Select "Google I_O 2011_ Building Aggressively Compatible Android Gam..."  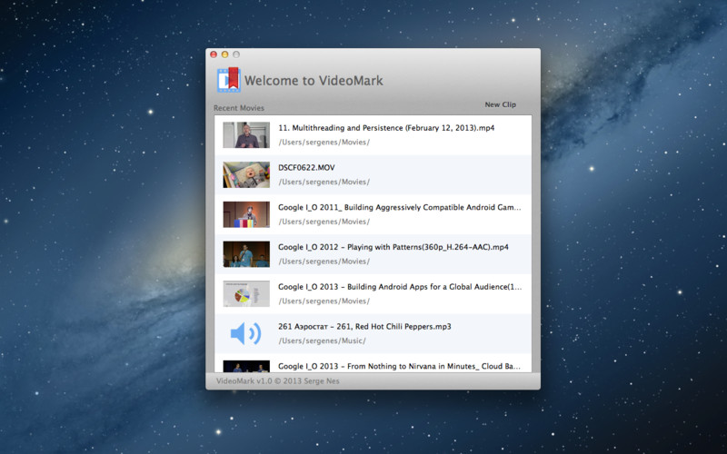click(400, 208)
